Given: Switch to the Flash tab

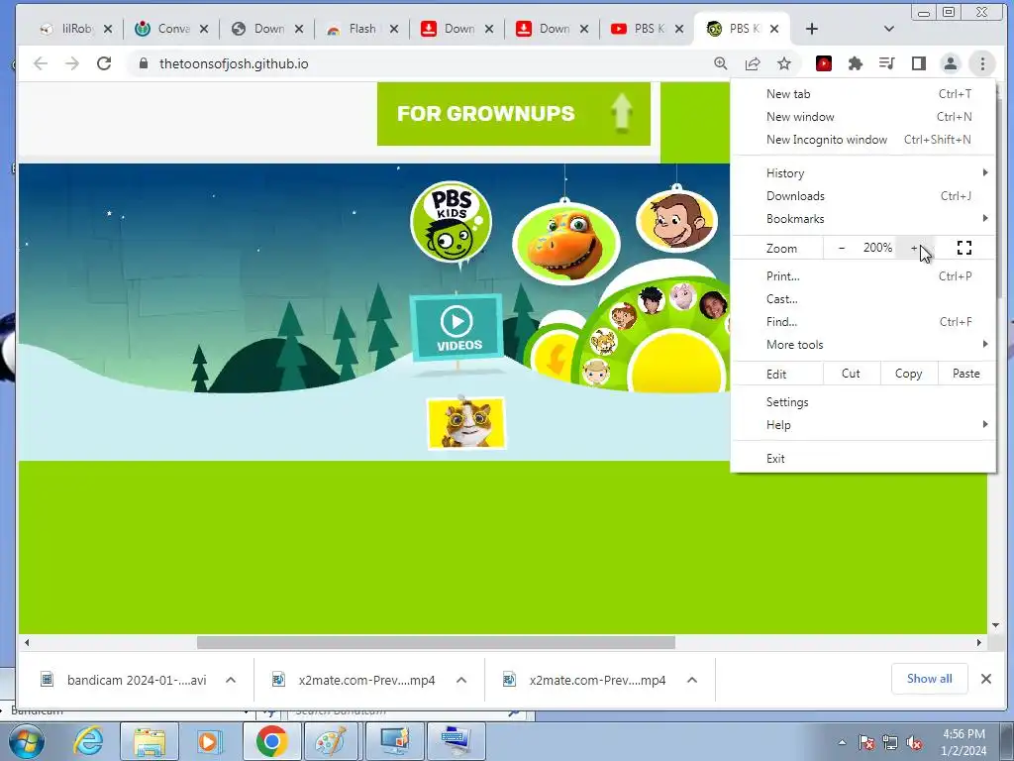Looking at the screenshot, I should coord(355,29).
